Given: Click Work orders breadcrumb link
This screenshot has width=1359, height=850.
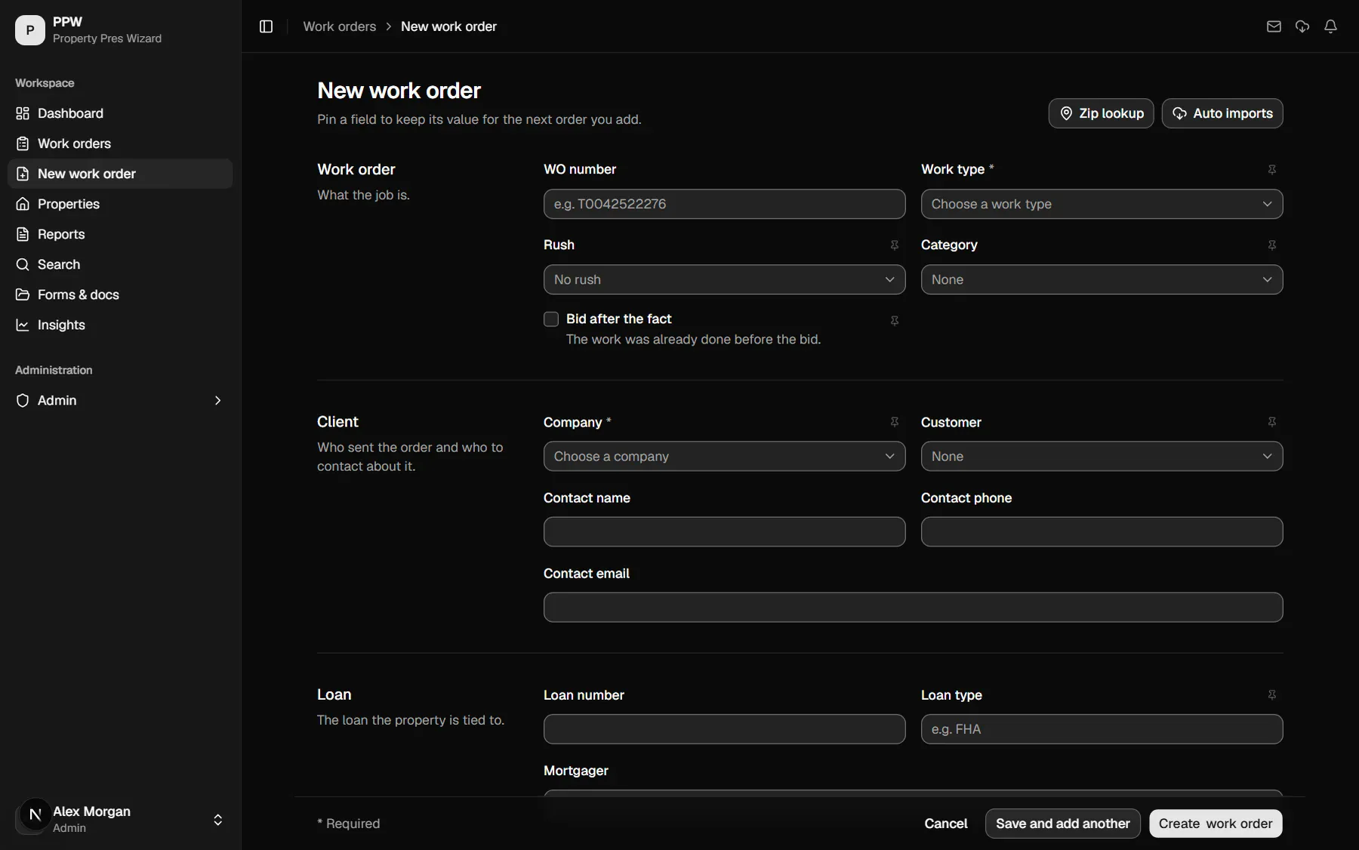Looking at the screenshot, I should click(x=340, y=26).
